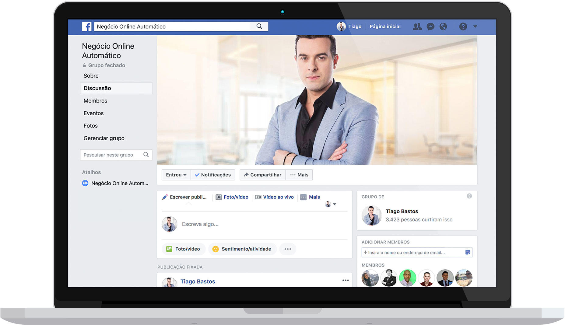Open the notifications globe icon
Viewport: 565px width, 325px height.
[443, 26]
